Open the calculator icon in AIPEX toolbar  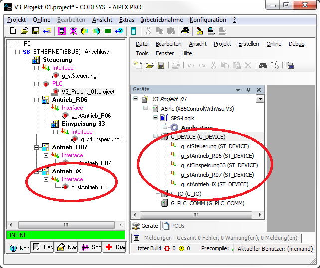[133, 31]
